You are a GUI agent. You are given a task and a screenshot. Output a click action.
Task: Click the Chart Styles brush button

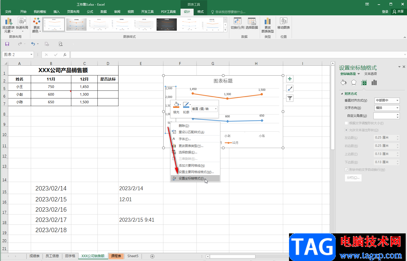click(x=290, y=88)
